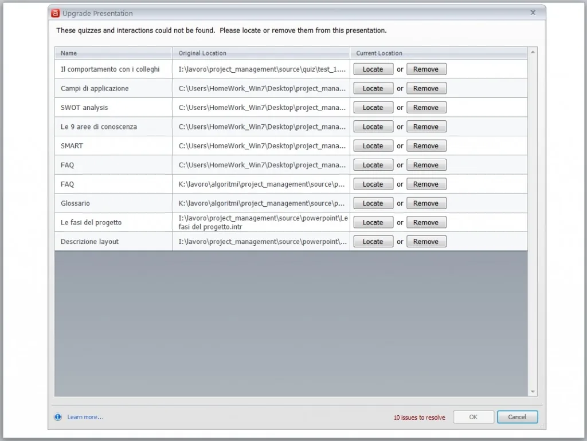Remove the Descrizione layout item
The image size is (587, 441).
426,242
